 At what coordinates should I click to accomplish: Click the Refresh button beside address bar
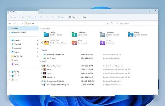(112, 23)
